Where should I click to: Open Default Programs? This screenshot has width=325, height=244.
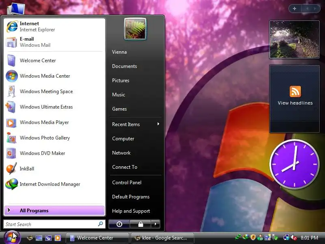(x=135, y=197)
